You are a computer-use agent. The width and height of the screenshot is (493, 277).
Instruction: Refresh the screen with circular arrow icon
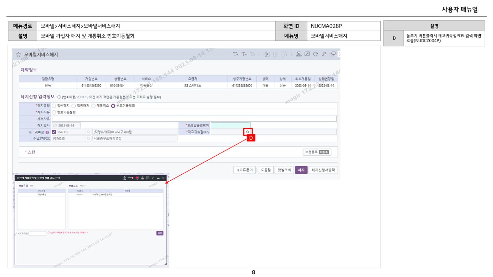pos(315,54)
